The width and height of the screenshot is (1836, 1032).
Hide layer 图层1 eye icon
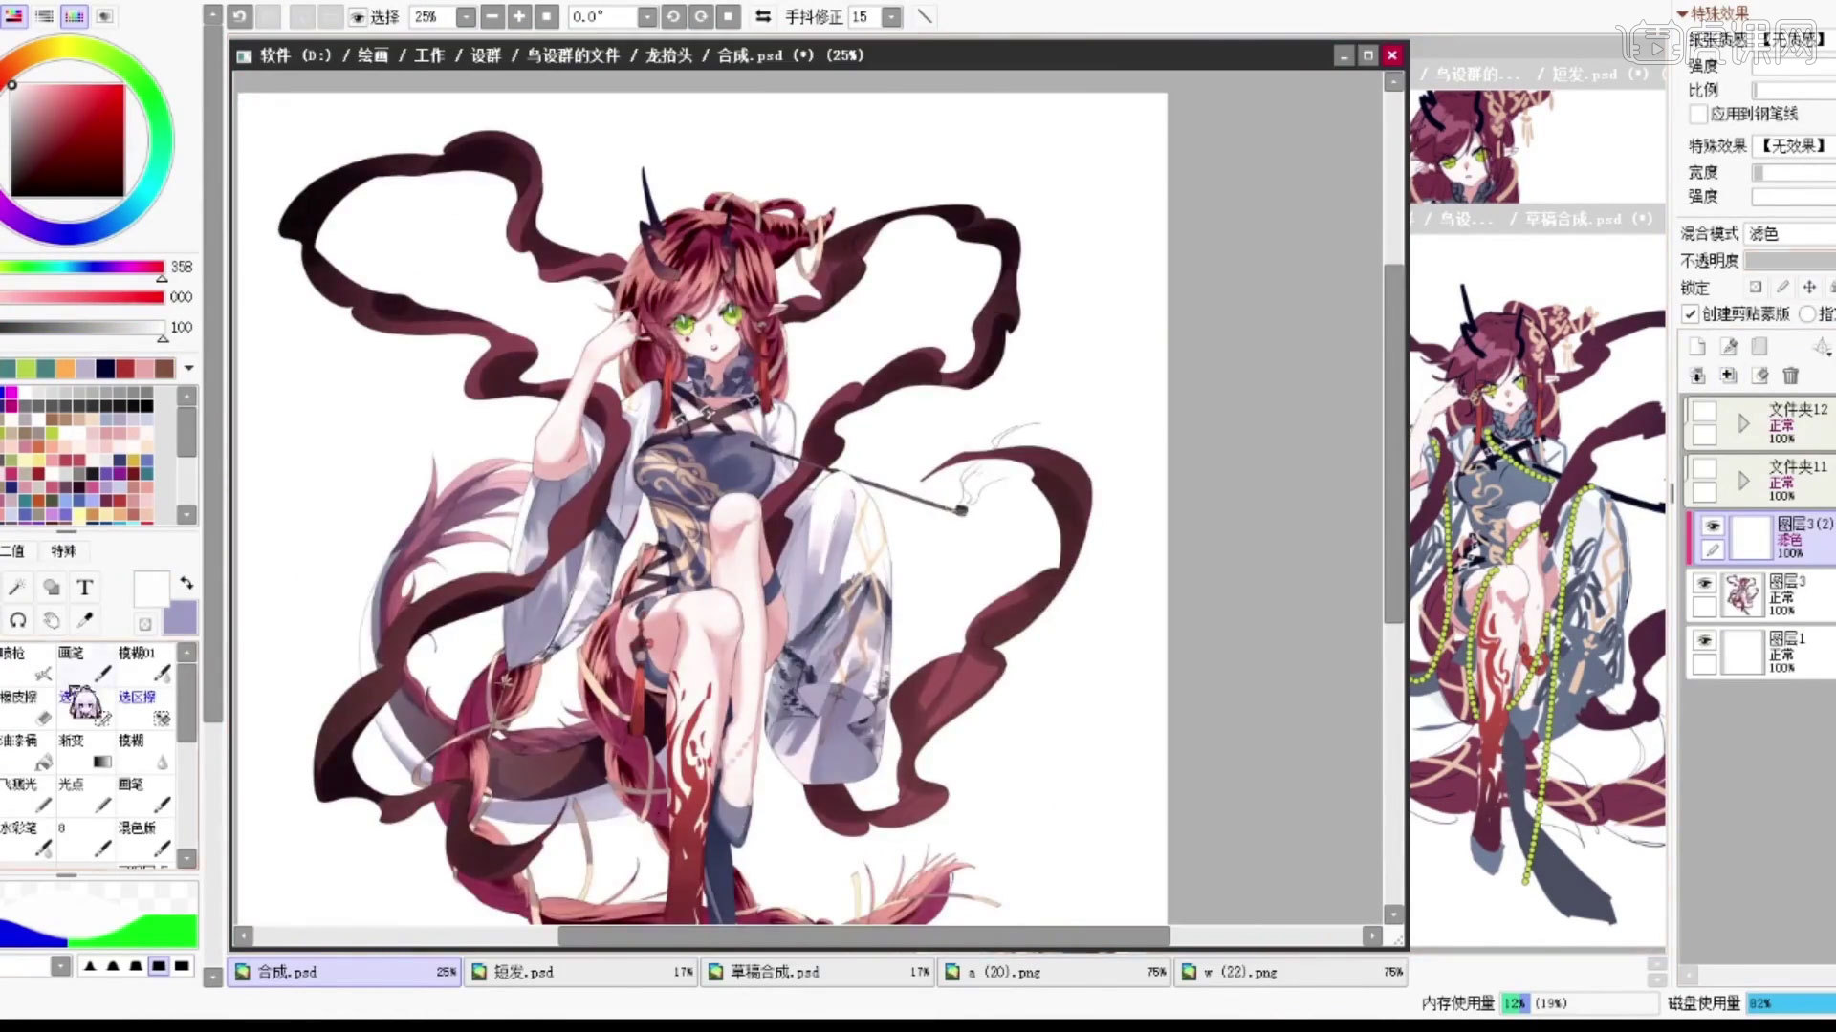pos(1704,640)
